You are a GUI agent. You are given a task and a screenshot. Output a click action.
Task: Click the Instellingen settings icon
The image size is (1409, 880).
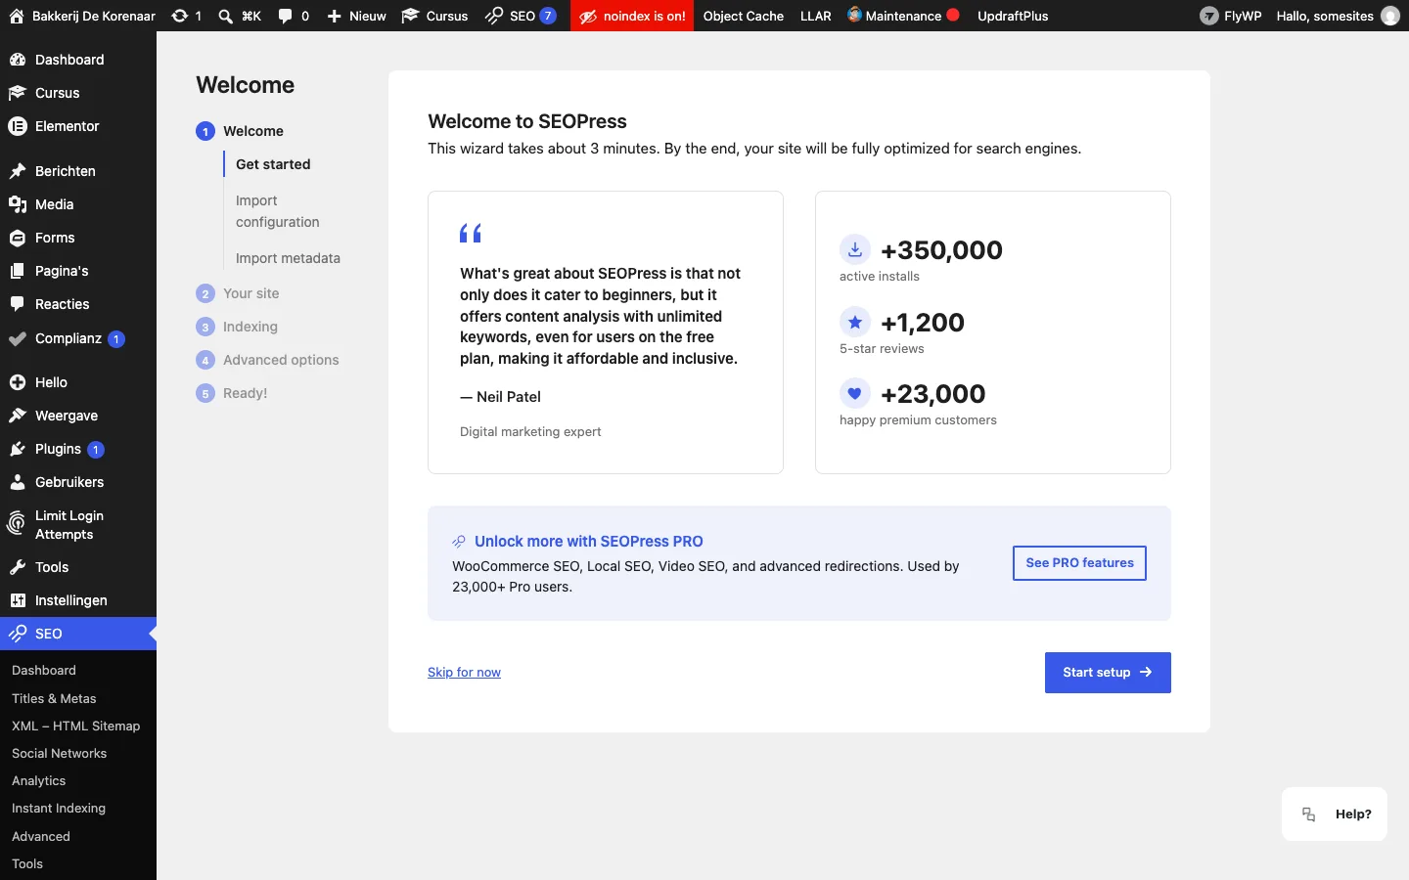18,600
